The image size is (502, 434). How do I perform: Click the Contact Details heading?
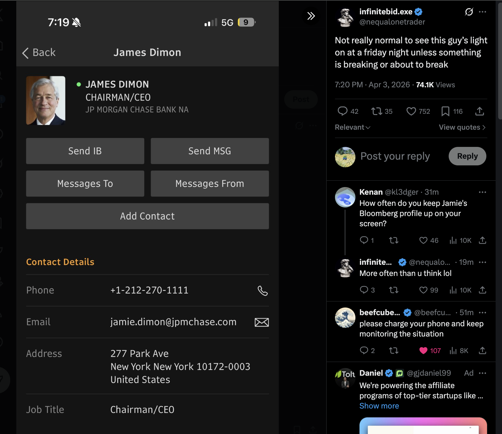tap(60, 262)
